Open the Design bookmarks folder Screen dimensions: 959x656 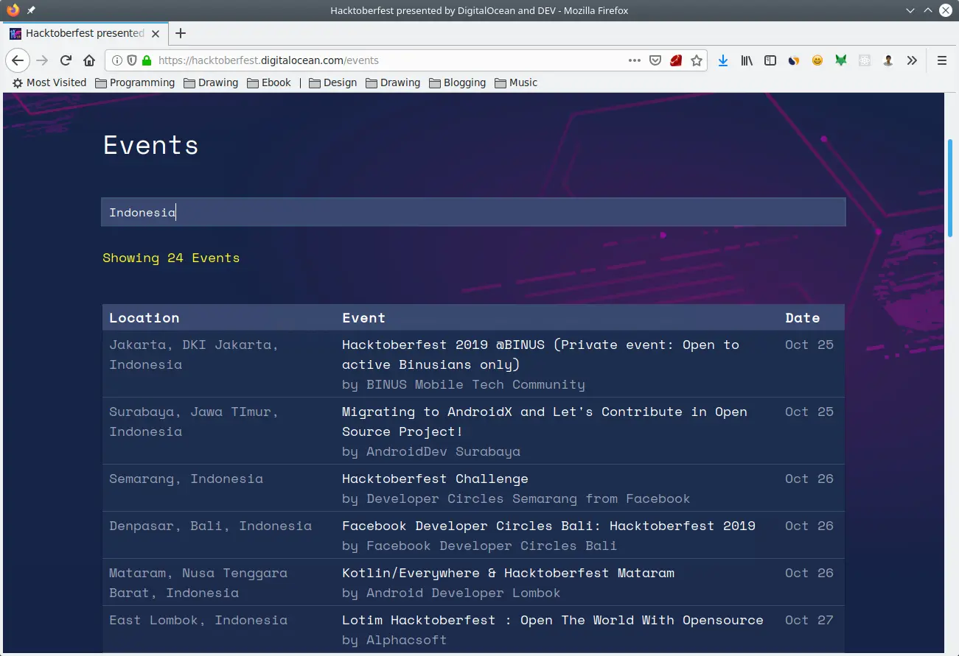333,82
